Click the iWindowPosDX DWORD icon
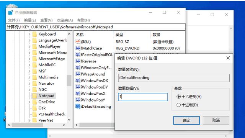 tap(78, 80)
